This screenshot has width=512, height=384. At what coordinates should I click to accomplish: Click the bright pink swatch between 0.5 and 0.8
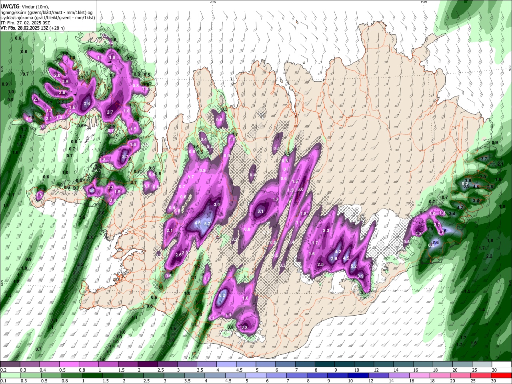click(x=69, y=364)
